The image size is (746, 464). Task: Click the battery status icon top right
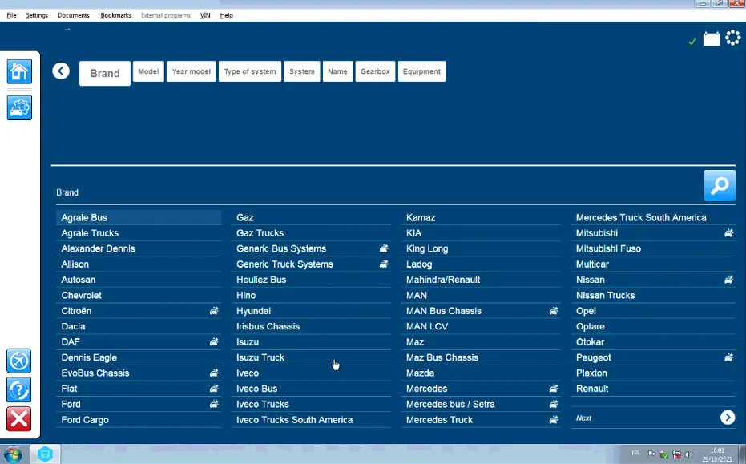click(x=712, y=38)
